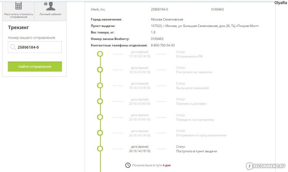Viewport: 288px width, 172px height.
Task: Click the magnifier icon in tracking field
Action: [x=13, y=47]
